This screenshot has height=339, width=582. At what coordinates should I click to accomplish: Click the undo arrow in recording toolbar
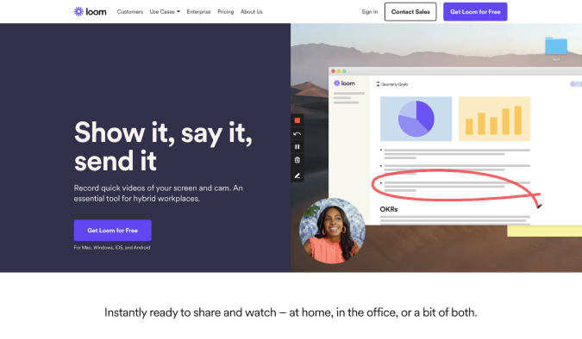[297, 133]
